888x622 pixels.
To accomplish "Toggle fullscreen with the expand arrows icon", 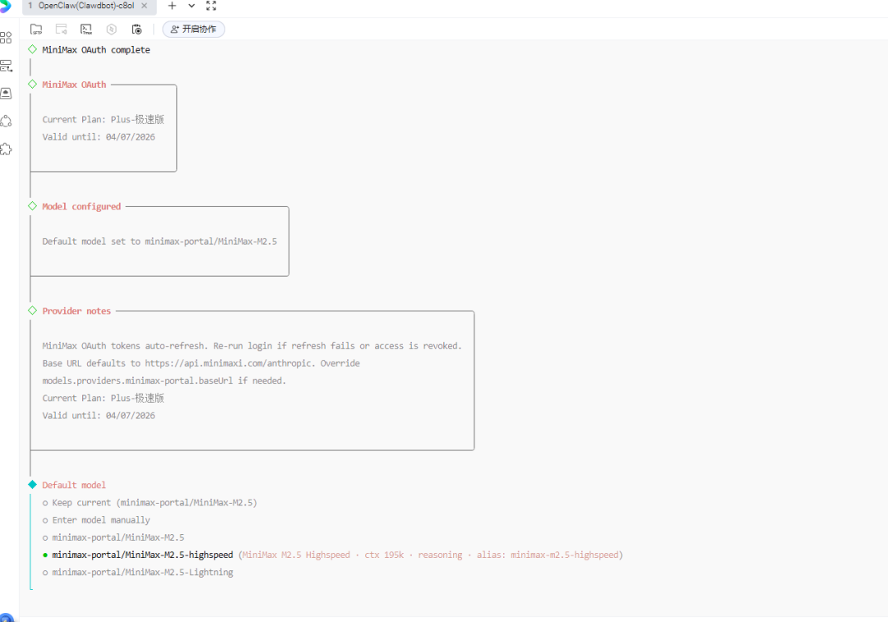I will (211, 6).
